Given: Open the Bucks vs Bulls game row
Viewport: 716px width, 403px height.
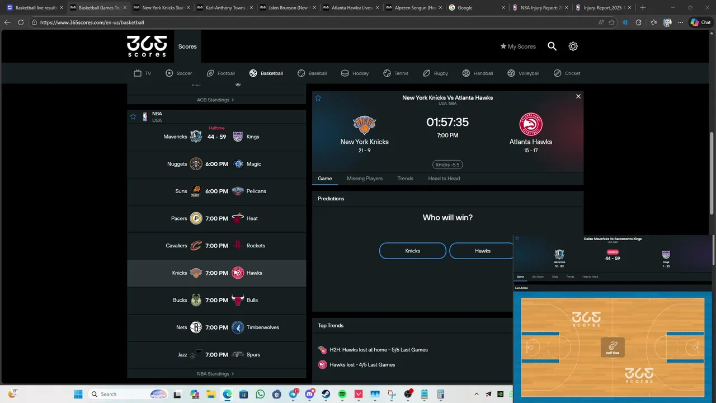Looking at the screenshot, I should pos(216,300).
